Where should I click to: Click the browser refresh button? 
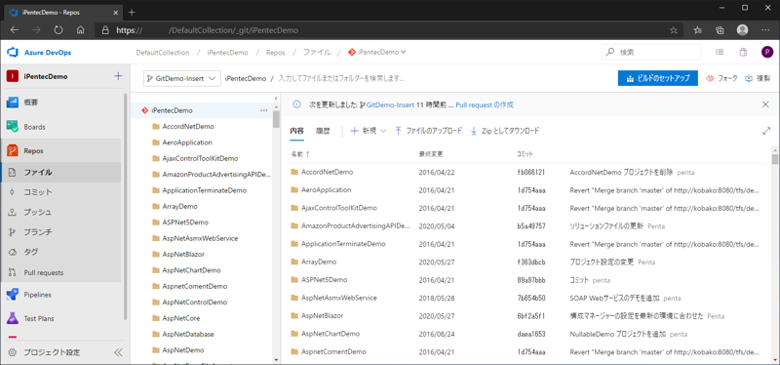[x=58, y=30]
